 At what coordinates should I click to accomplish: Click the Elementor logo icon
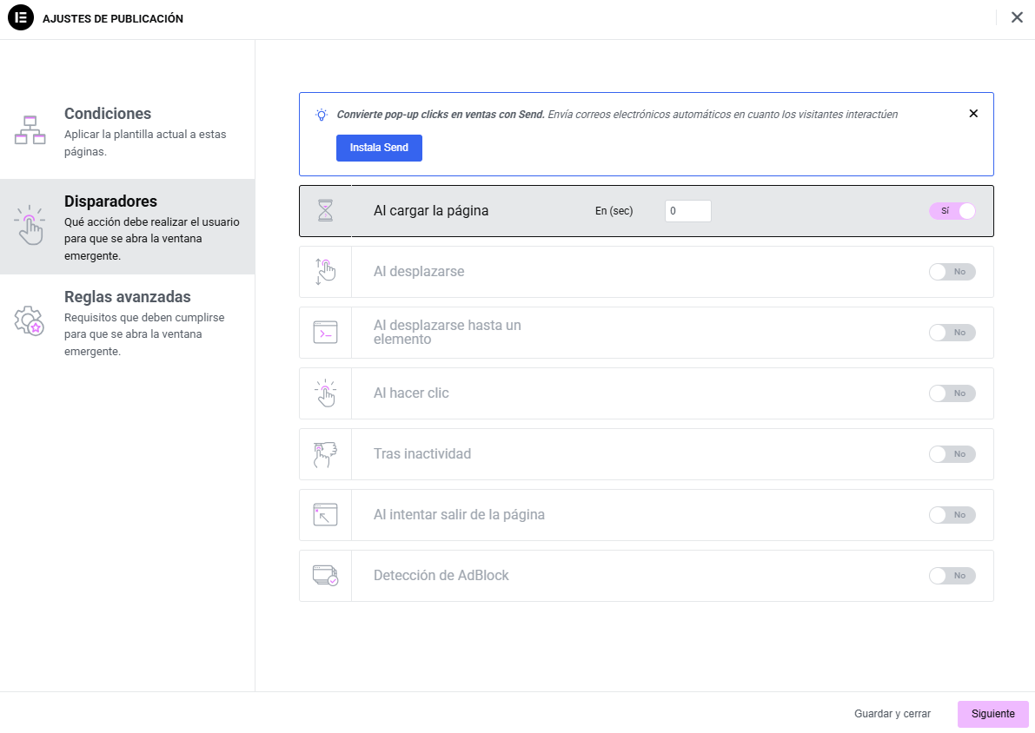[21, 18]
